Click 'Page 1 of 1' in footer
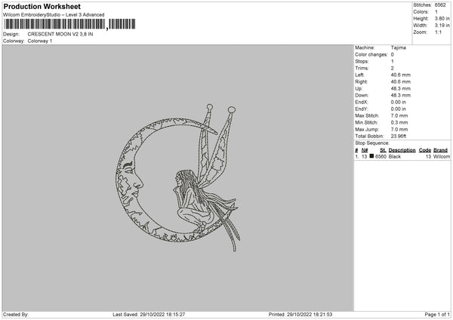Screen dimensions: 453x320 tap(437, 315)
